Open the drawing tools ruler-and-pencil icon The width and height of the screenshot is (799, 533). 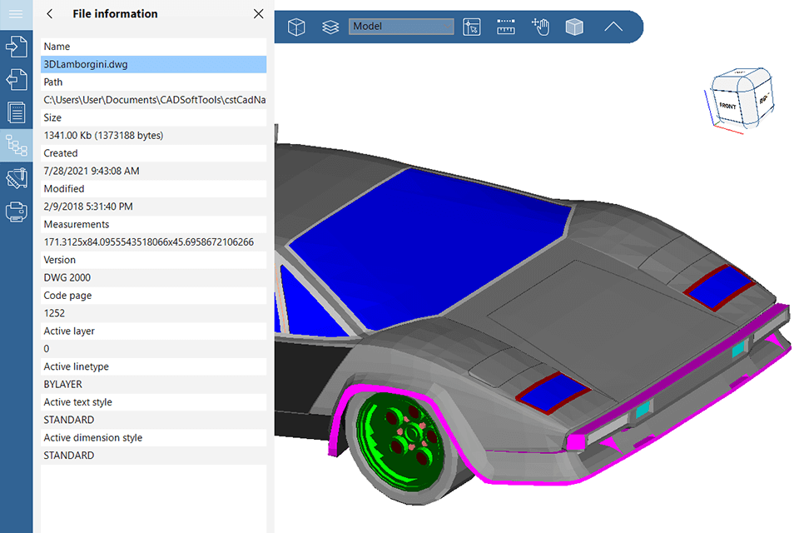[16, 178]
